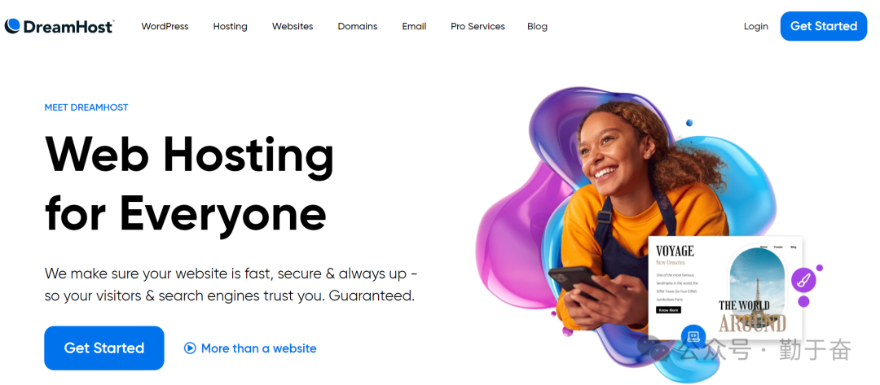Click the blue laptop code icon
Screen dimensions: 880x385
pyautogui.click(x=693, y=336)
